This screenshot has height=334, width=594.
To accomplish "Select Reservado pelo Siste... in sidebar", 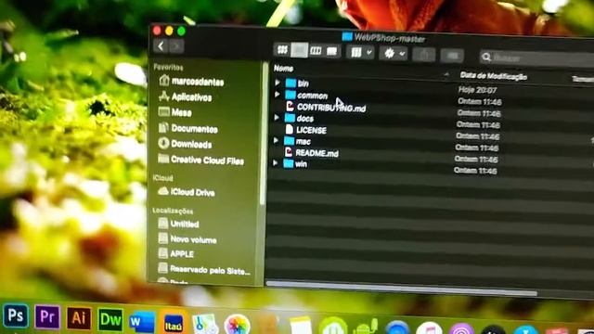I will [x=204, y=270].
